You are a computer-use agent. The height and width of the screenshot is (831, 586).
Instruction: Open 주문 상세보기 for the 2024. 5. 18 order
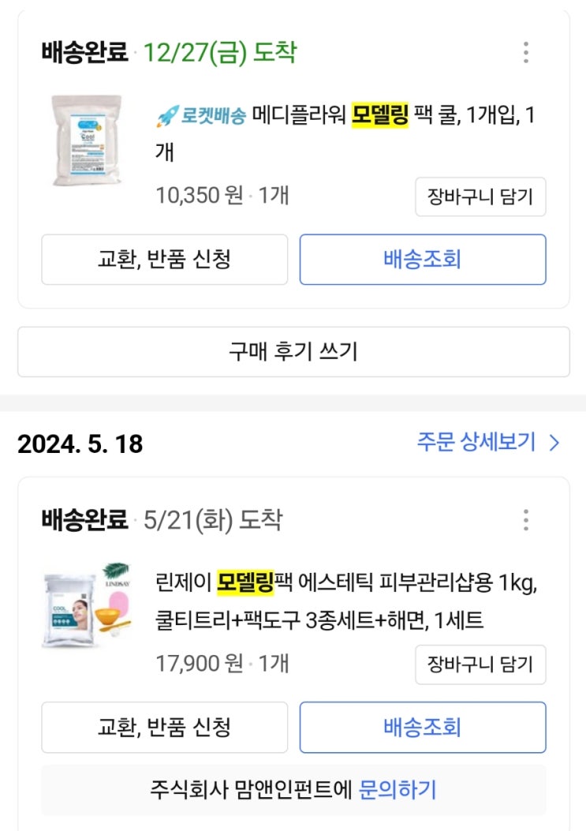pyautogui.click(x=476, y=442)
